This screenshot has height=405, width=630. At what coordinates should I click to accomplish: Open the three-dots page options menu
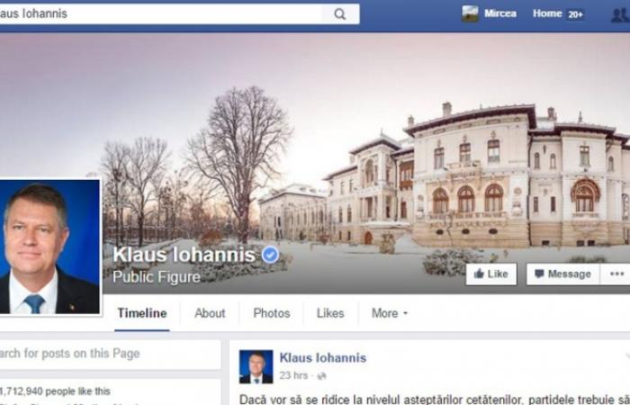coord(616,274)
